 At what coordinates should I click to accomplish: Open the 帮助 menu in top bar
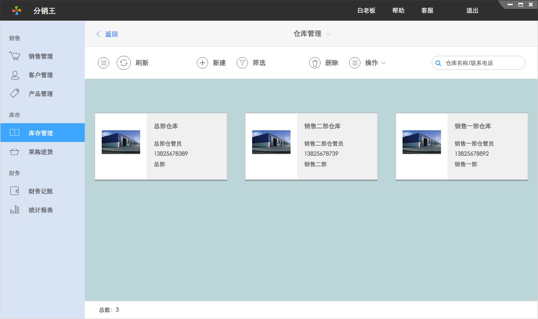398,10
